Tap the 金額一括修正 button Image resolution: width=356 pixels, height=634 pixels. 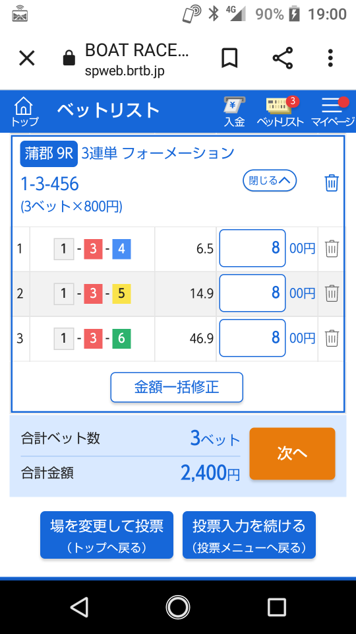177,388
